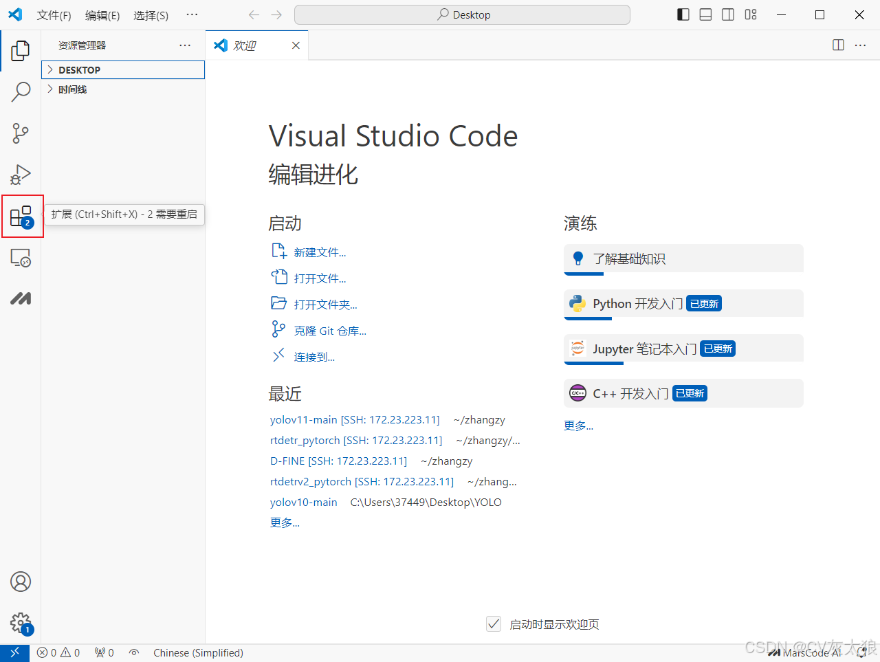Open recent yolov10-main project

point(303,502)
